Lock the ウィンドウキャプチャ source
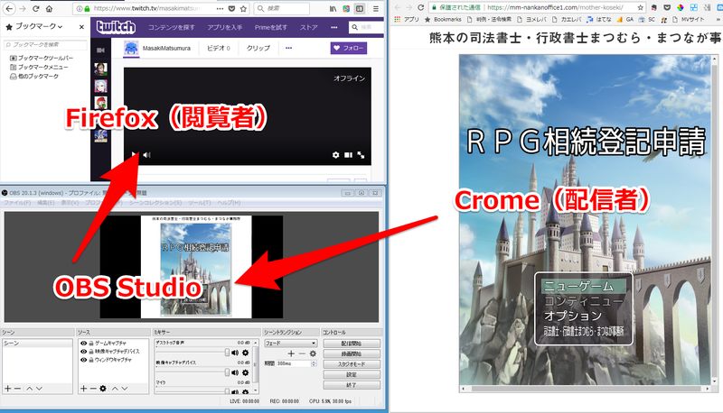The image size is (723, 413). coord(91,360)
